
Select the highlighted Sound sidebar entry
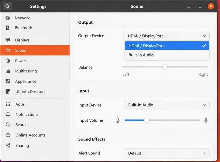pyautogui.click(x=35, y=50)
